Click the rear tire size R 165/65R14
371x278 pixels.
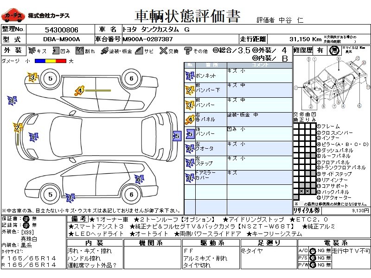click(29, 265)
